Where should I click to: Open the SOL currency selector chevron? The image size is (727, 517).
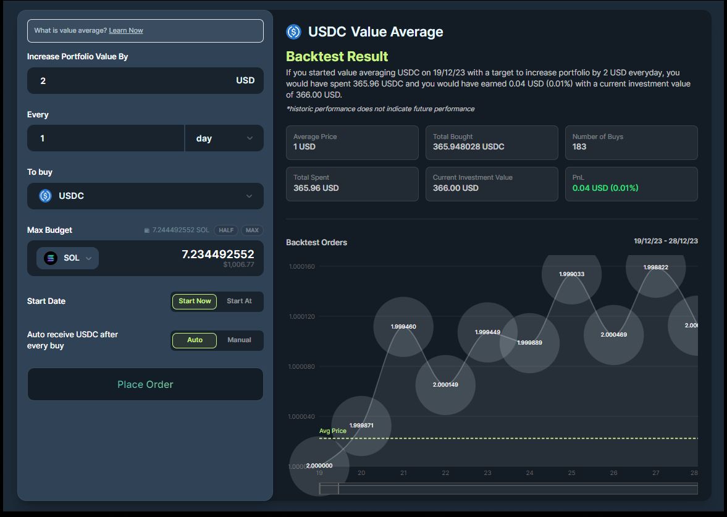tap(89, 258)
